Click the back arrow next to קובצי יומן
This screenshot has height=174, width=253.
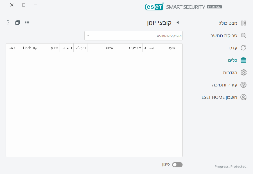177,22
